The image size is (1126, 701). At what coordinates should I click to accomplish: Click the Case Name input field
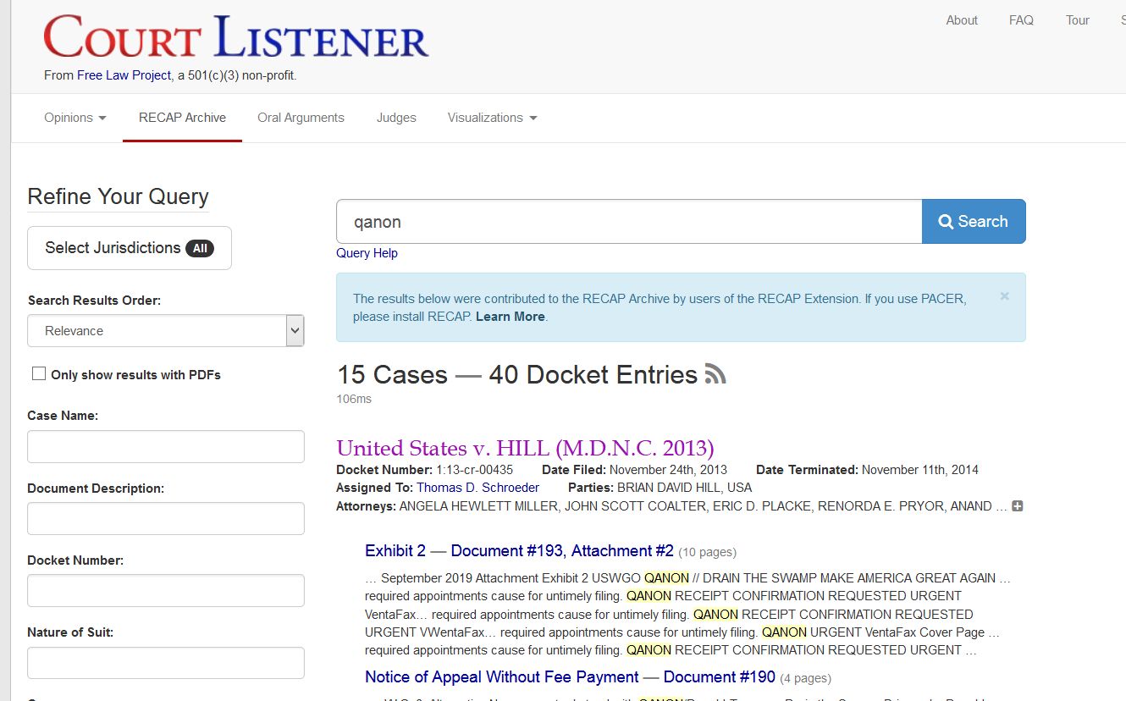(x=166, y=446)
